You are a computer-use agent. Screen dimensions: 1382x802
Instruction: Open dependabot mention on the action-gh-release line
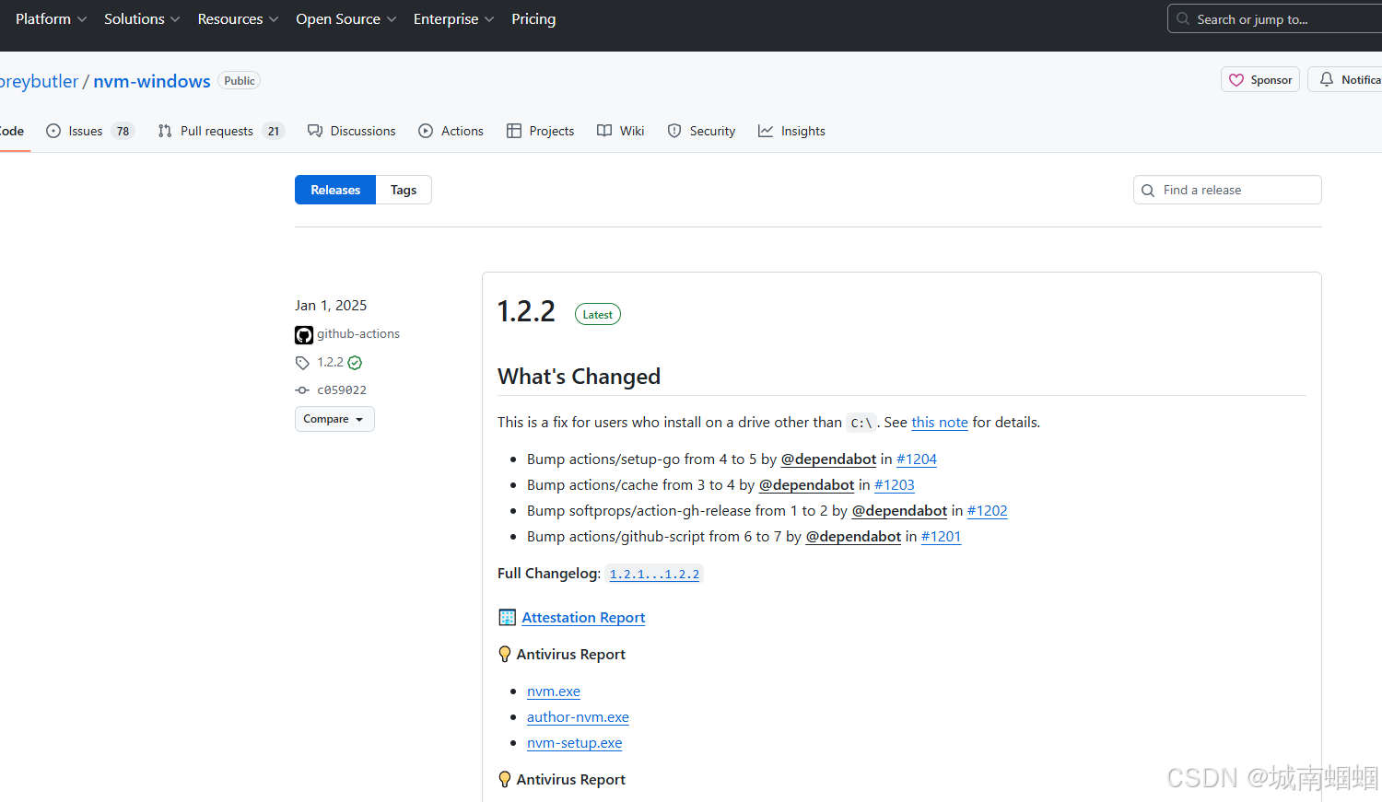tap(900, 511)
